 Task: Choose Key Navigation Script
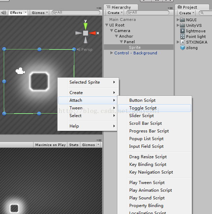(155, 172)
